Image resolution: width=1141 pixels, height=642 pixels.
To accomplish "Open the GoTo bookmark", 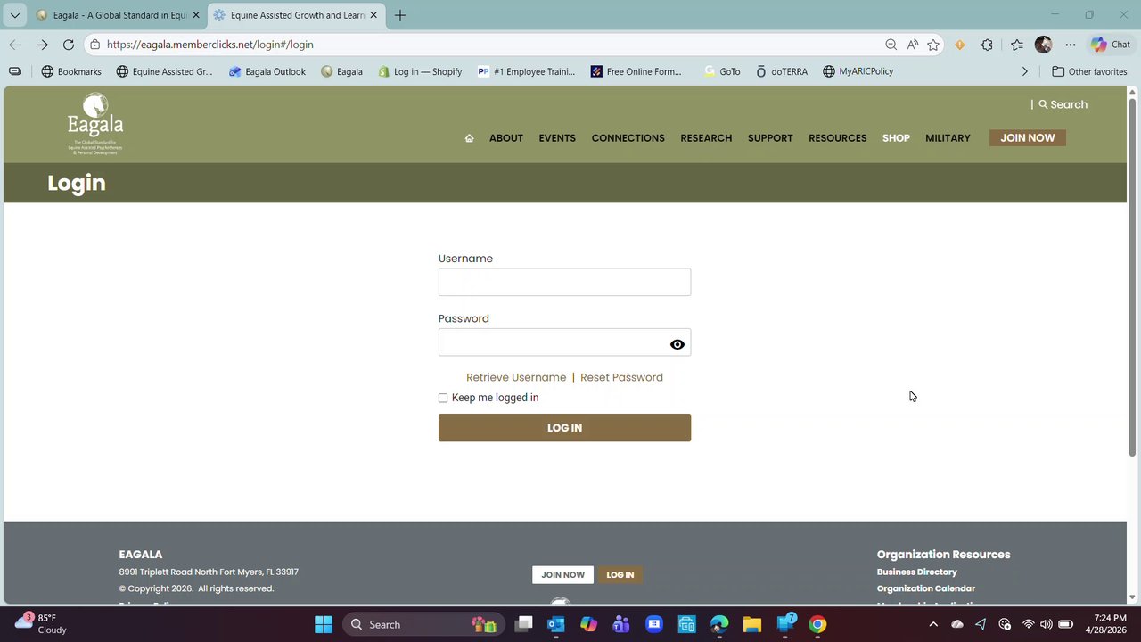I will (722, 71).
